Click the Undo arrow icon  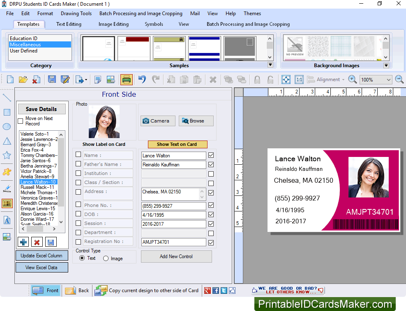(x=142, y=79)
